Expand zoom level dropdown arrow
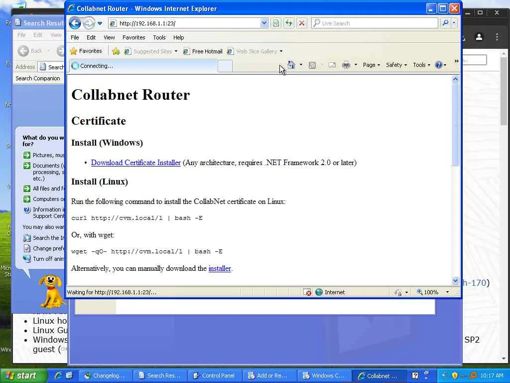 point(448,292)
